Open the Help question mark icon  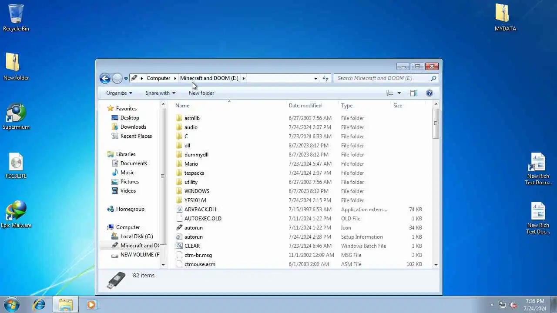coord(429,93)
